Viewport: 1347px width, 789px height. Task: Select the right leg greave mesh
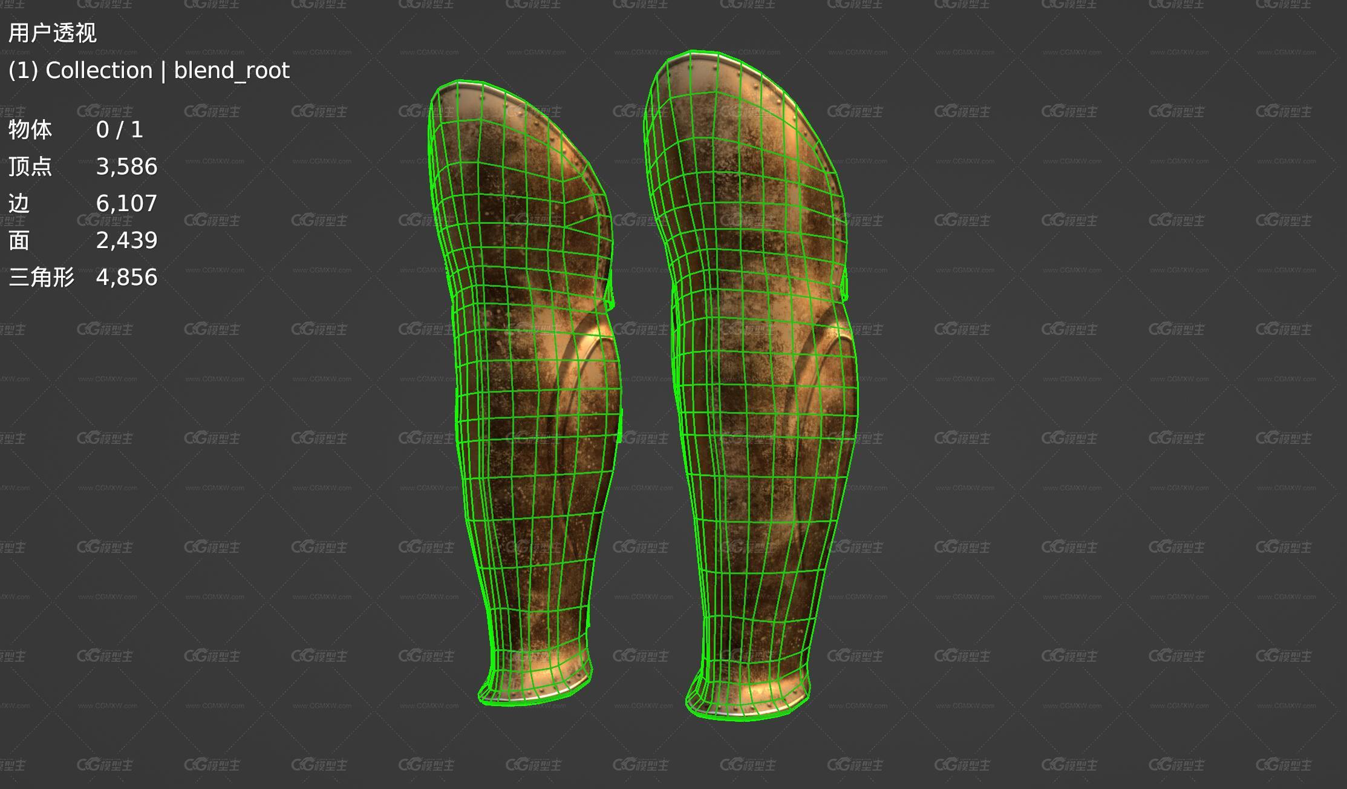(751, 386)
